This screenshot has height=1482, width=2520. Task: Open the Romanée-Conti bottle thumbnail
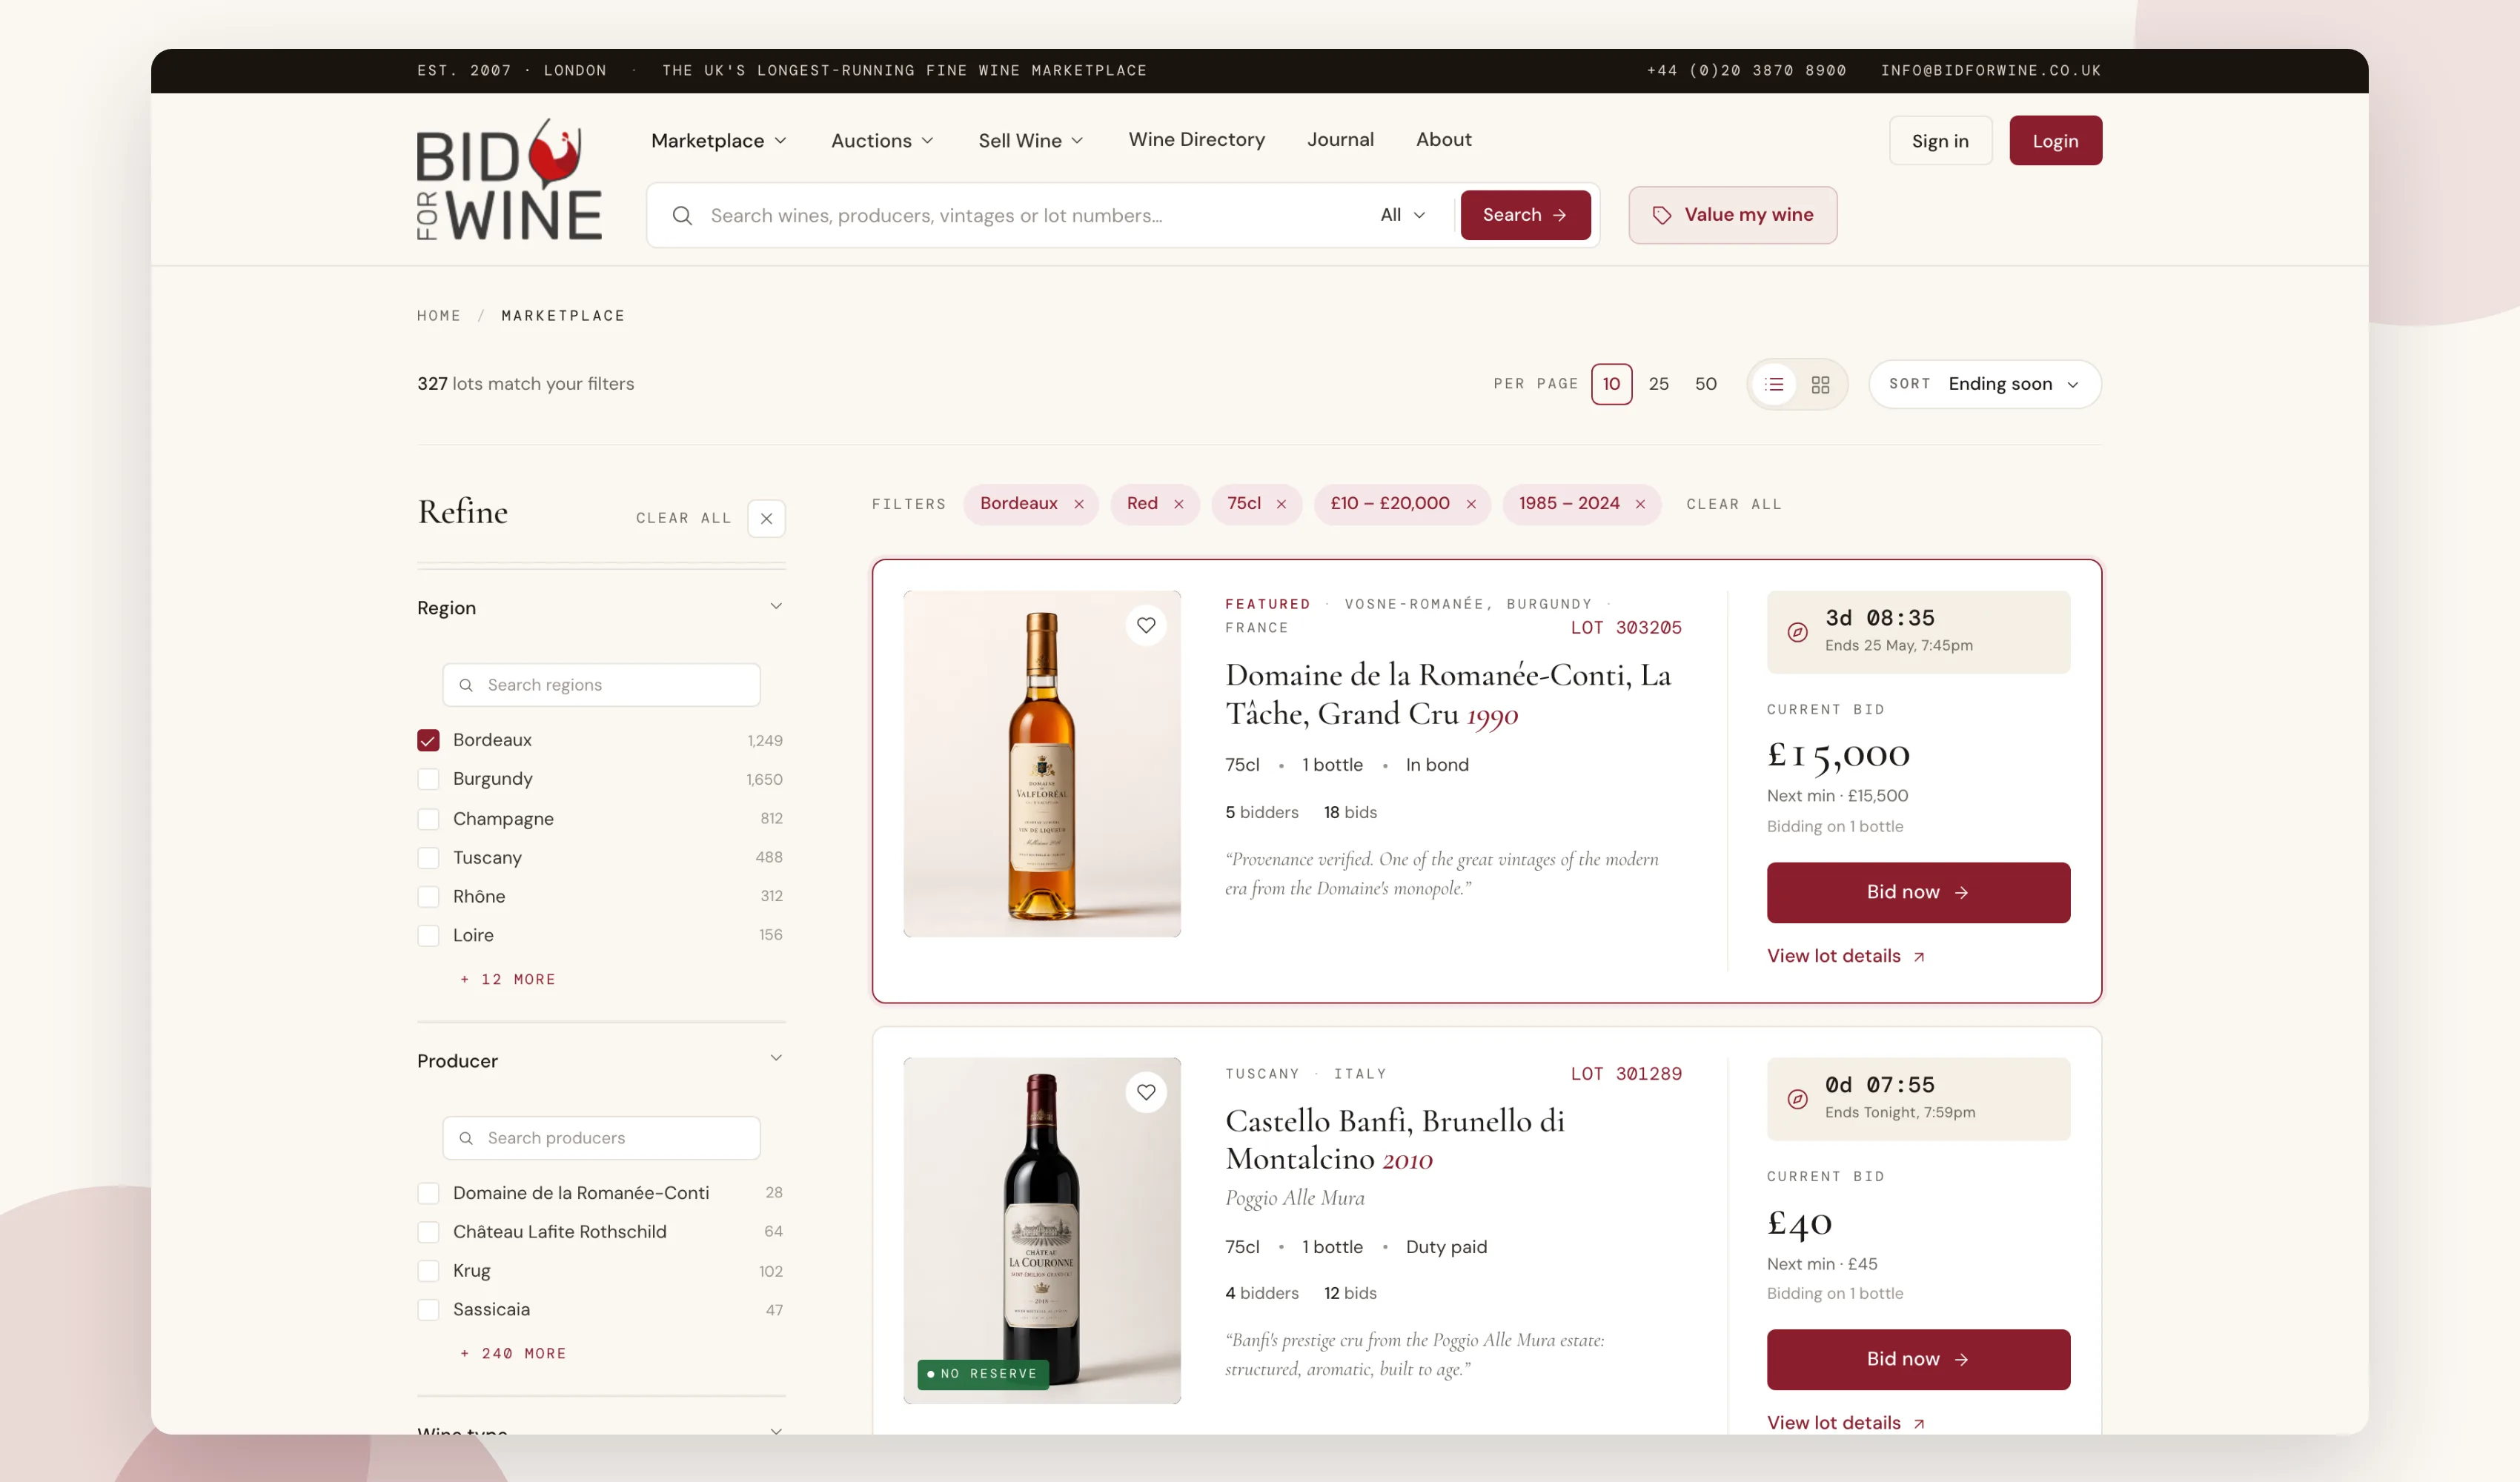[1041, 764]
